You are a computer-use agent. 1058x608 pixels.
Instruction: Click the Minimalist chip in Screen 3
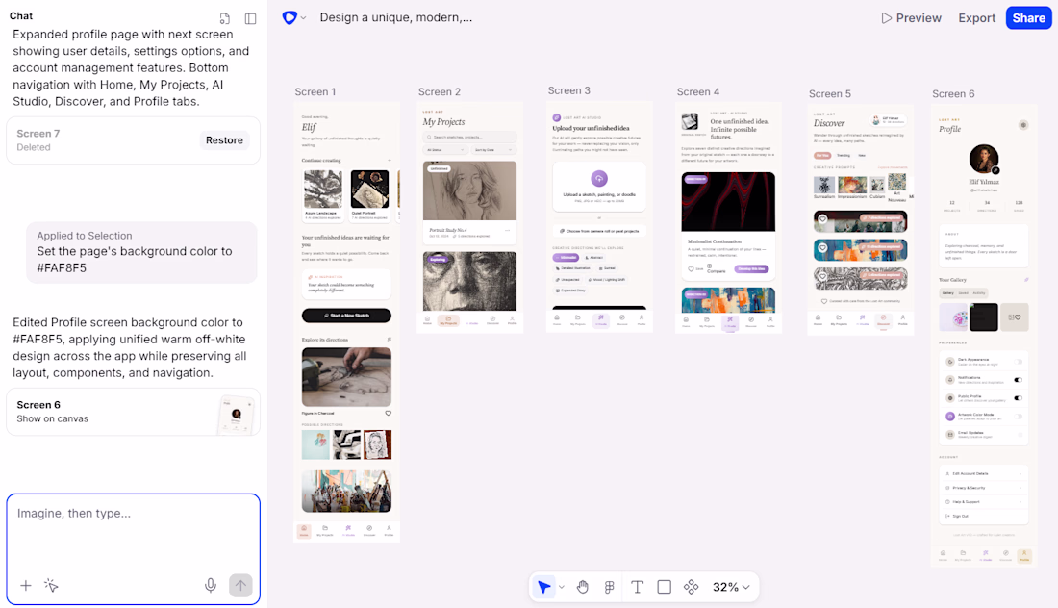pyautogui.click(x=567, y=257)
